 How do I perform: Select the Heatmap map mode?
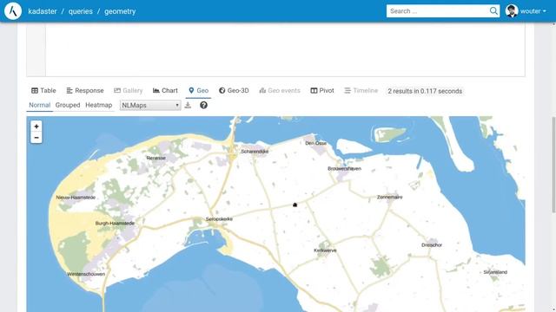(x=98, y=105)
